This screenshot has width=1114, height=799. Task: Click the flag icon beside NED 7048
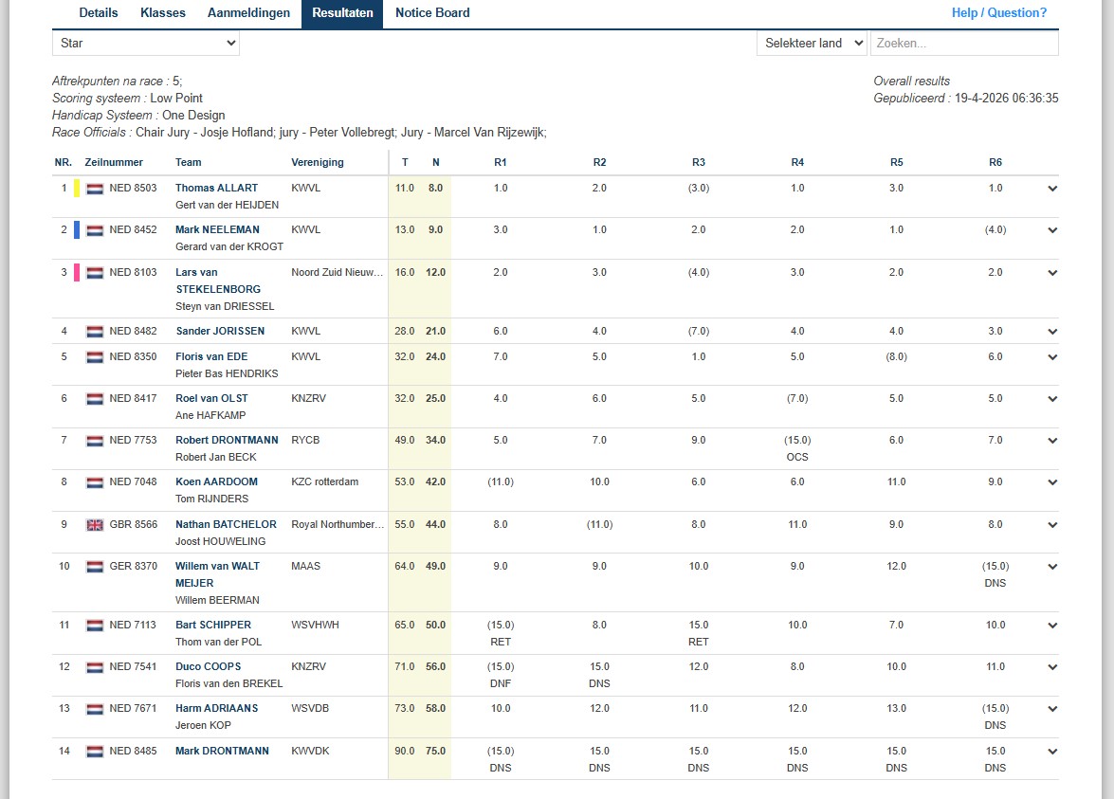(x=95, y=482)
